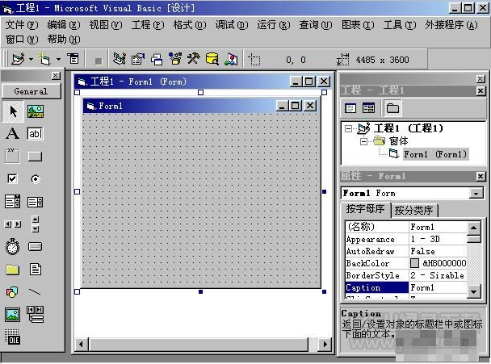
Task: Open the Toolbox hammer toolbar icon
Action: pos(194,59)
